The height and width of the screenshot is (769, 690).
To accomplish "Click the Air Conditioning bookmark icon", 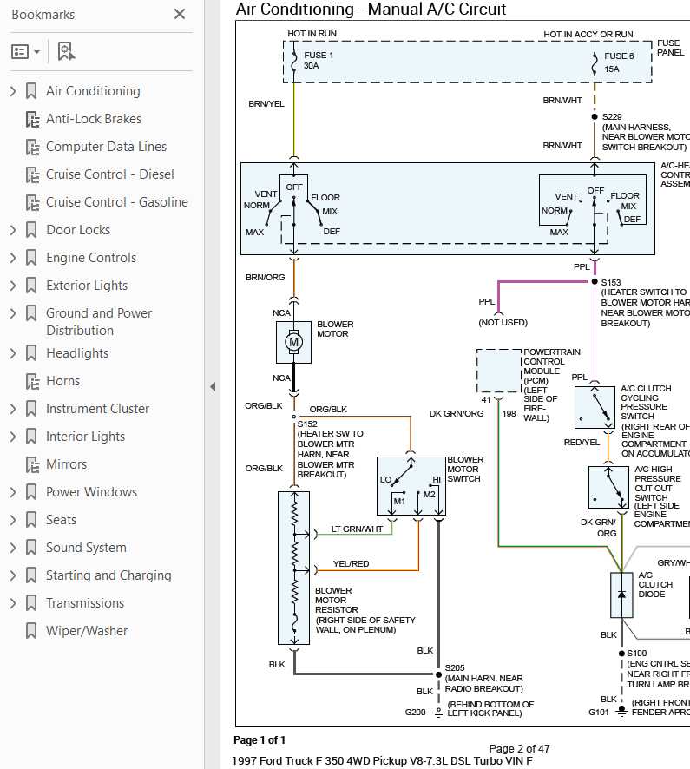I will pyautogui.click(x=31, y=91).
